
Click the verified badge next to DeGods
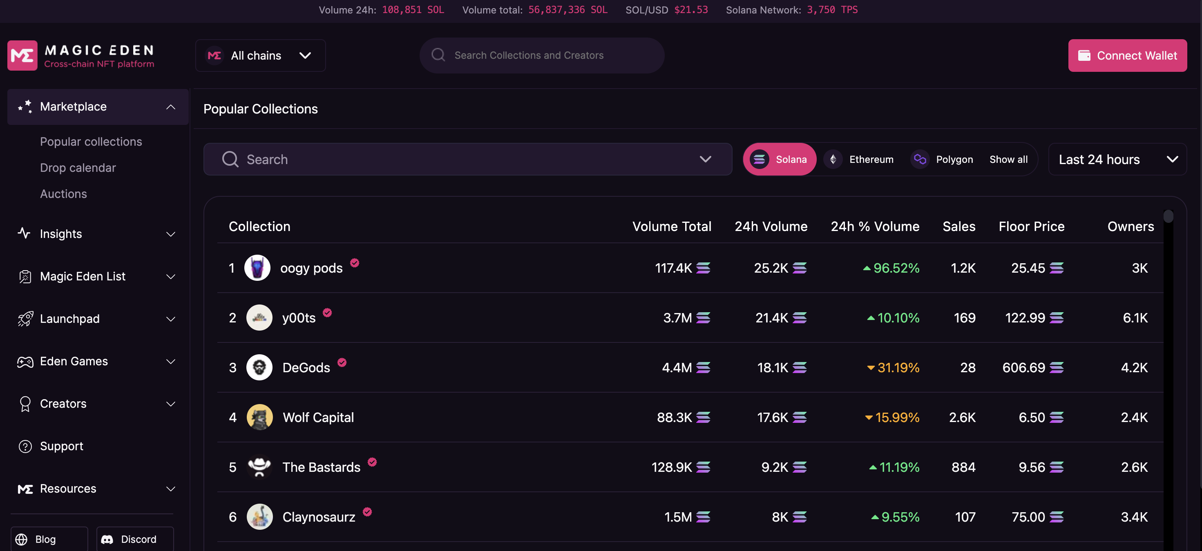(x=342, y=362)
